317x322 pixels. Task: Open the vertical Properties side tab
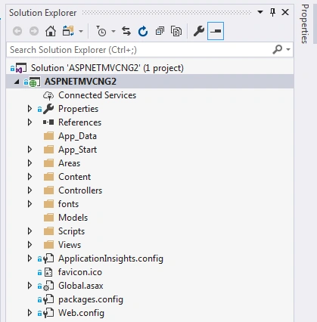click(305, 24)
